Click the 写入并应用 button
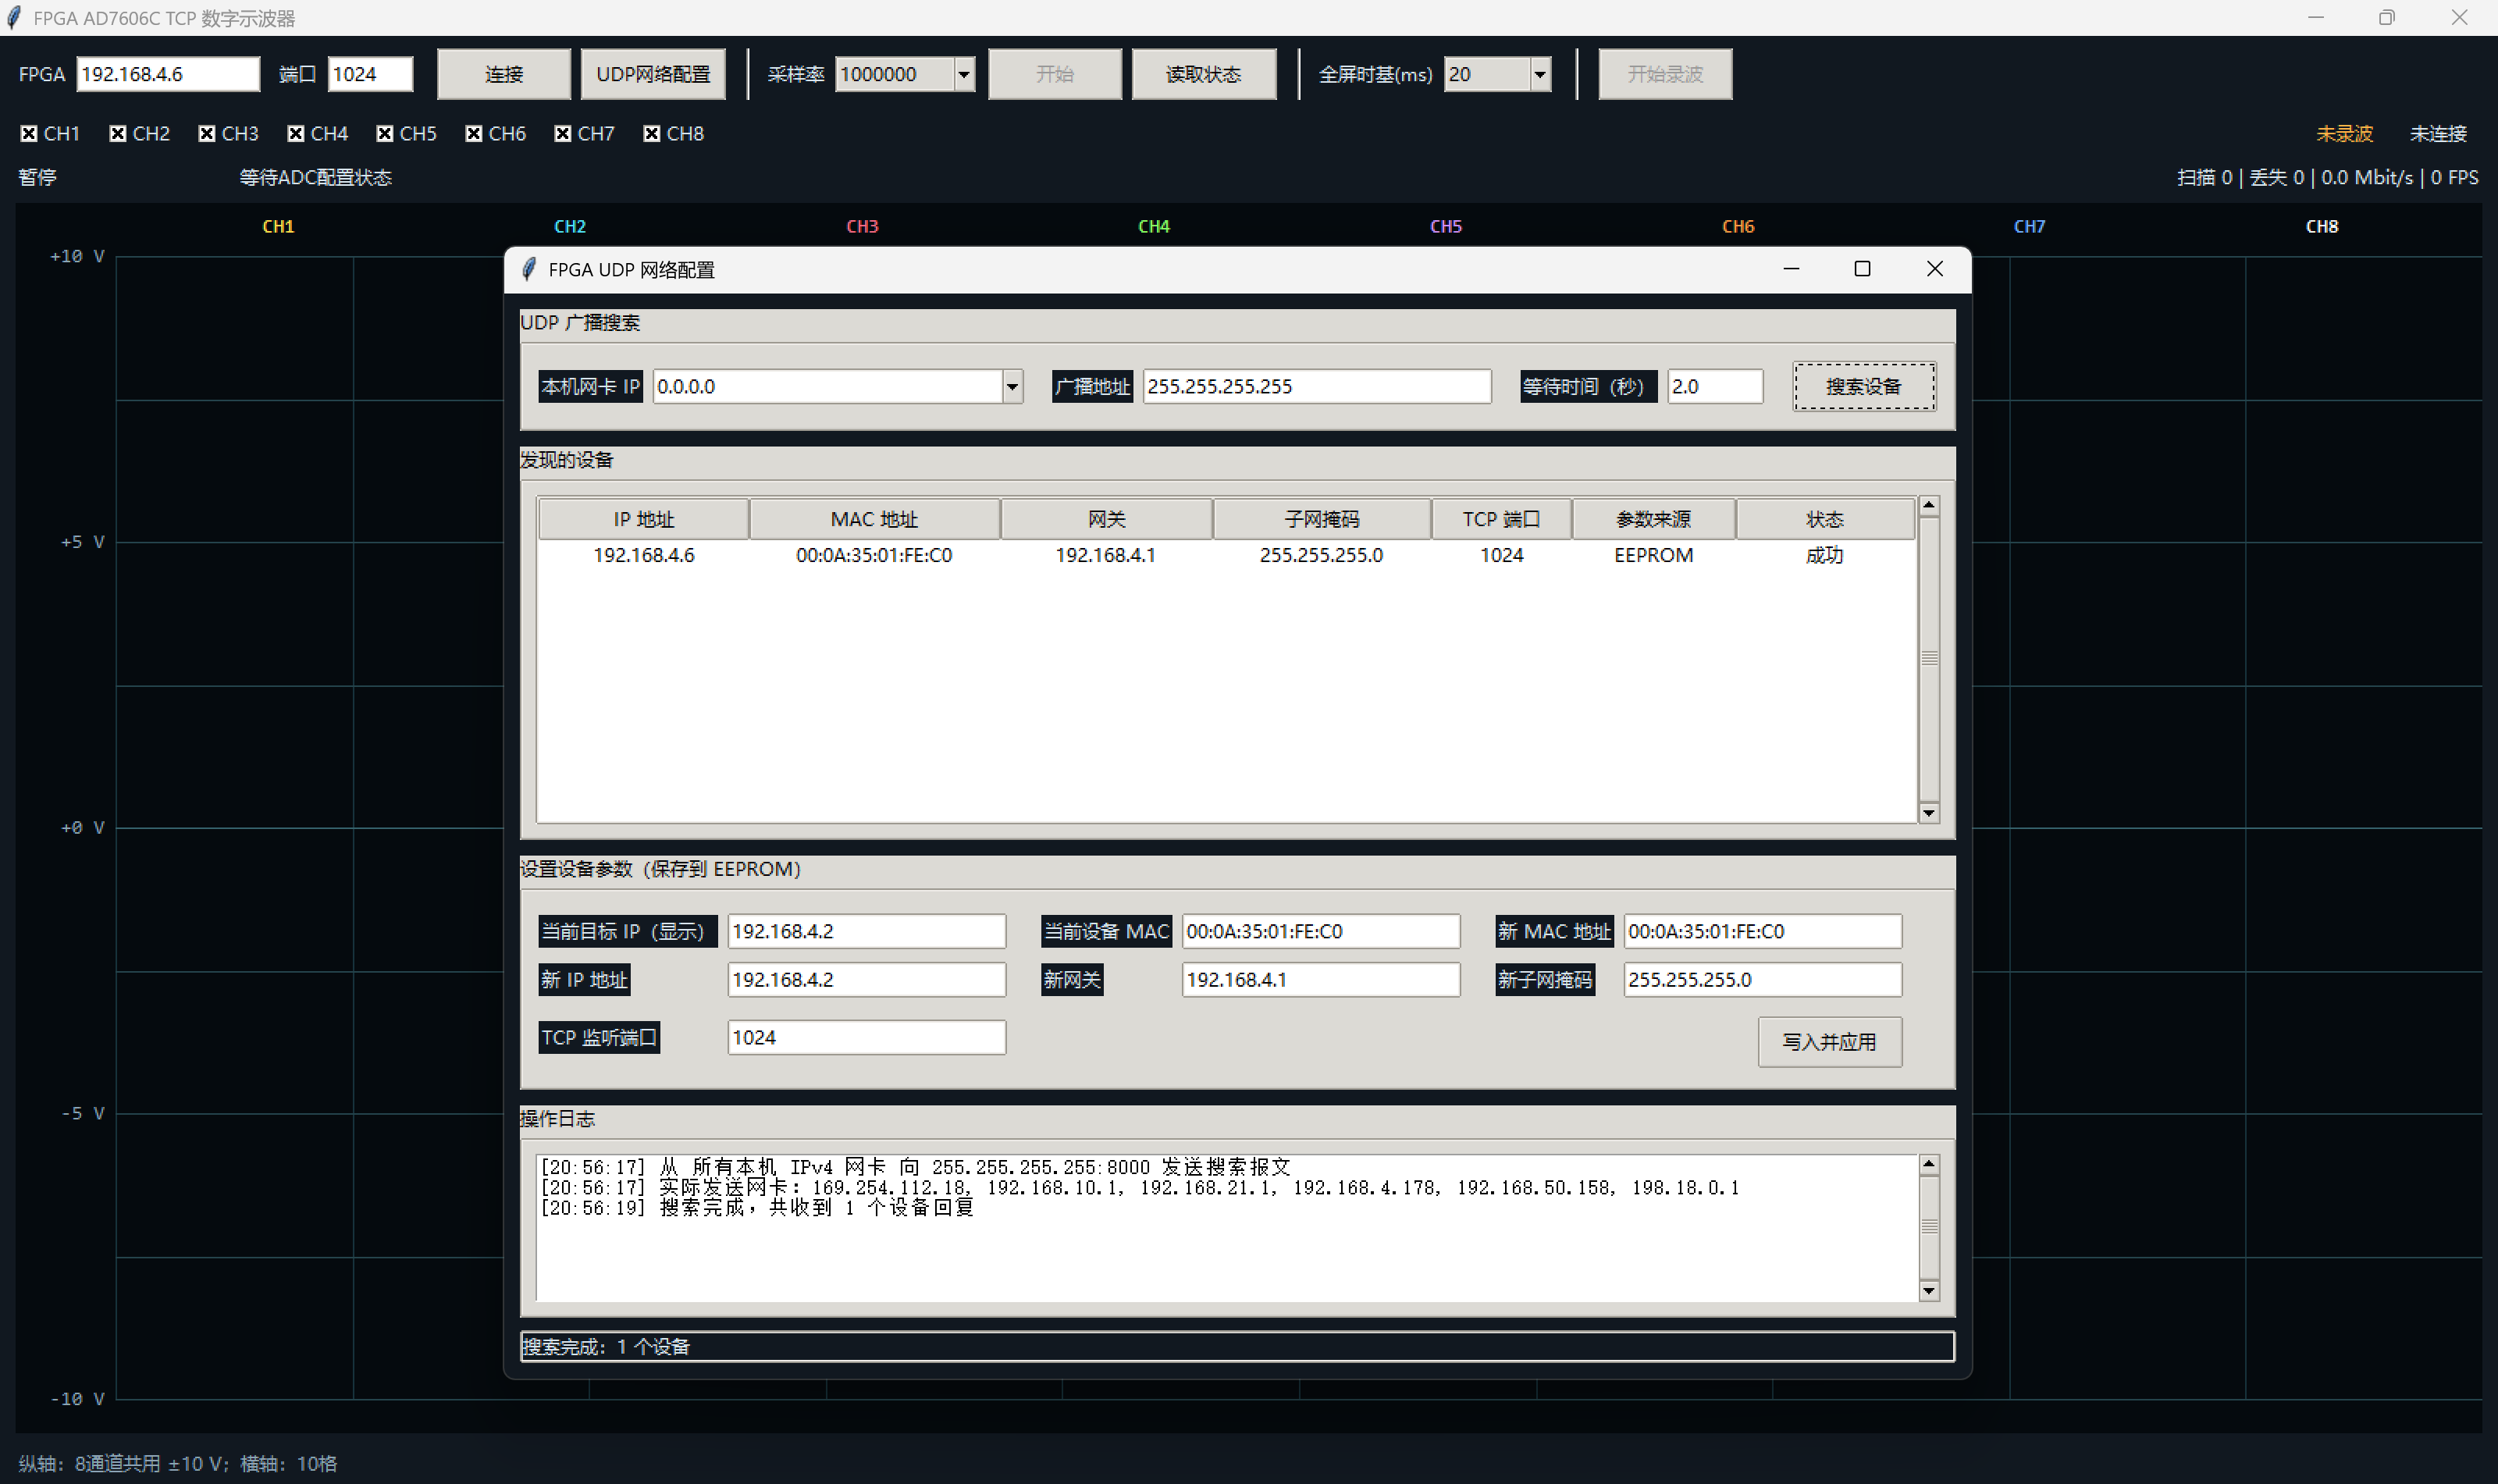Screen dimensions: 2498x1484 coord(1830,1042)
